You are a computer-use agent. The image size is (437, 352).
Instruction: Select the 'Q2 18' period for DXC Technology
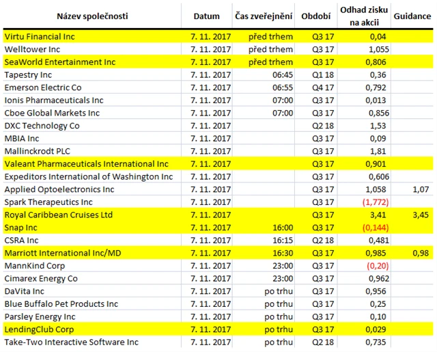pyautogui.click(x=323, y=126)
